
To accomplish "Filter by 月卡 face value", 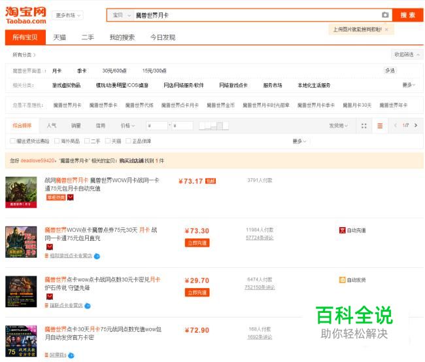I will pyautogui.click(x=57, y=71).
